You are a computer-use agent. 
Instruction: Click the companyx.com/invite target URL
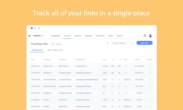click(x=84, y=86)
